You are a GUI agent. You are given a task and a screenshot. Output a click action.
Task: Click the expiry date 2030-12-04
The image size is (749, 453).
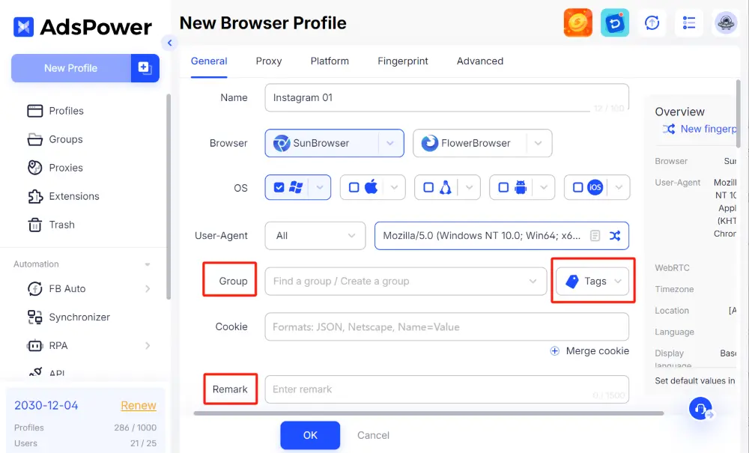point(46,405)
